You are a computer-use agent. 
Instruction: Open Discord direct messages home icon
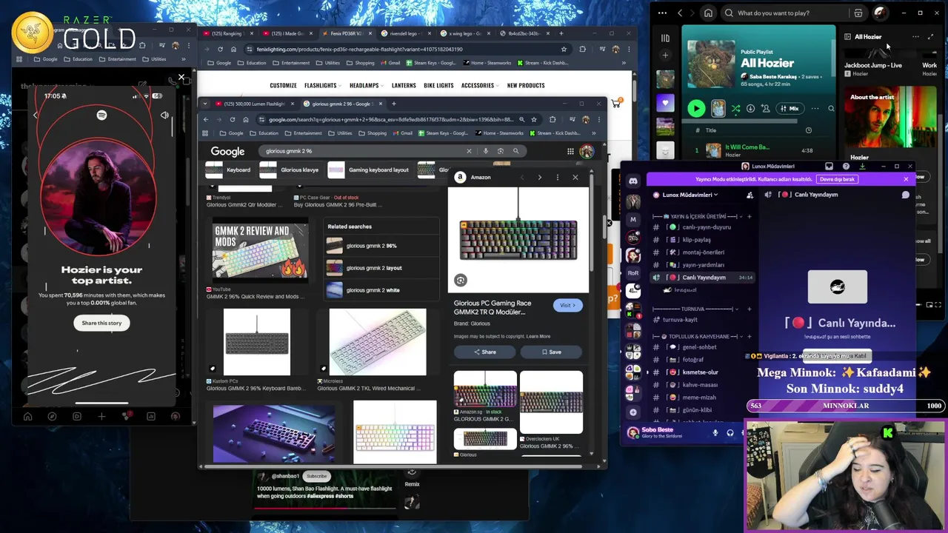coord(633,181)
